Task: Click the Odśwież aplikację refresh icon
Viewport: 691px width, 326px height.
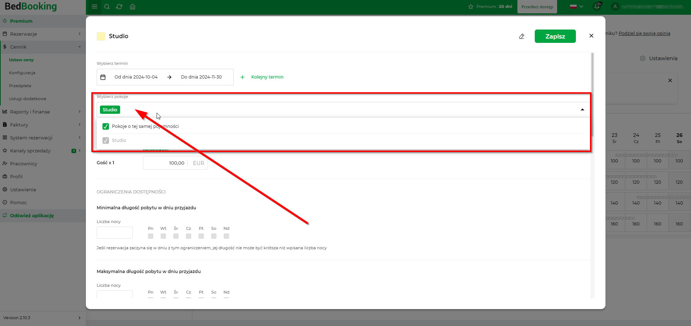Action: coord(5,215)
